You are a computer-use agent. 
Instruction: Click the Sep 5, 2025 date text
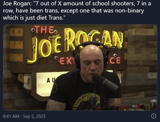pos(34,116)
